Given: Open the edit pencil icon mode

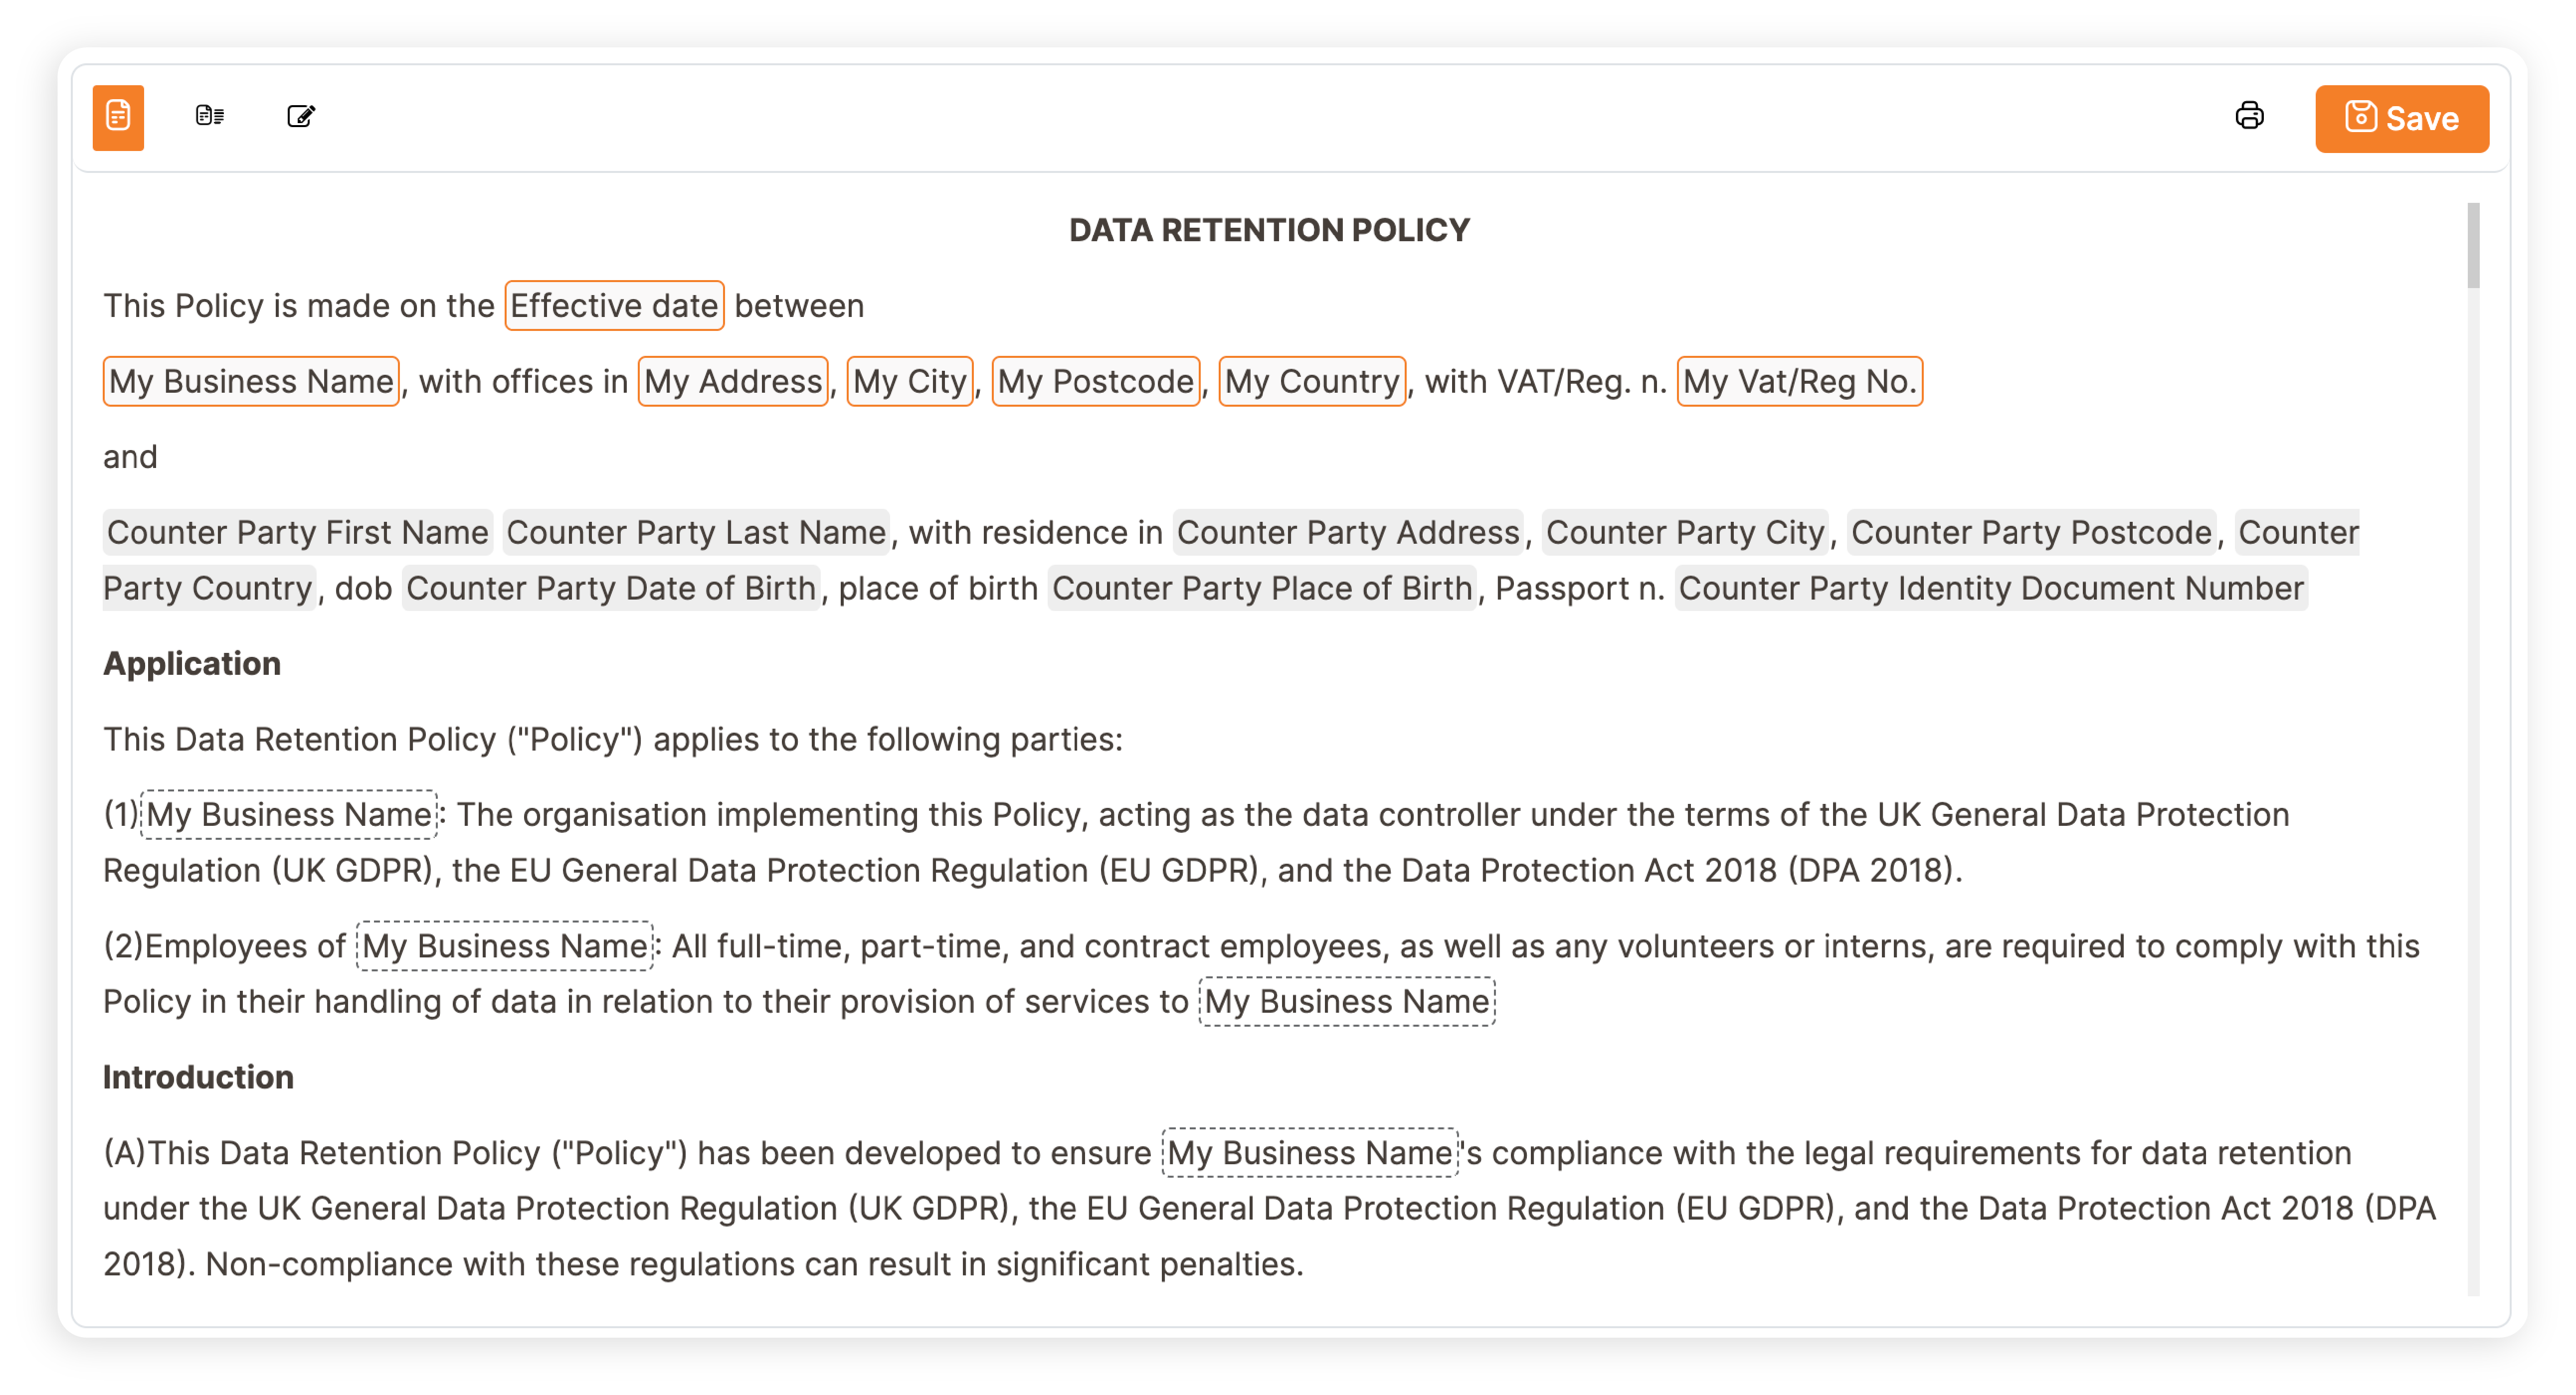Looking at the screenshot, I should pyautogui.click(x=300, y=116).
